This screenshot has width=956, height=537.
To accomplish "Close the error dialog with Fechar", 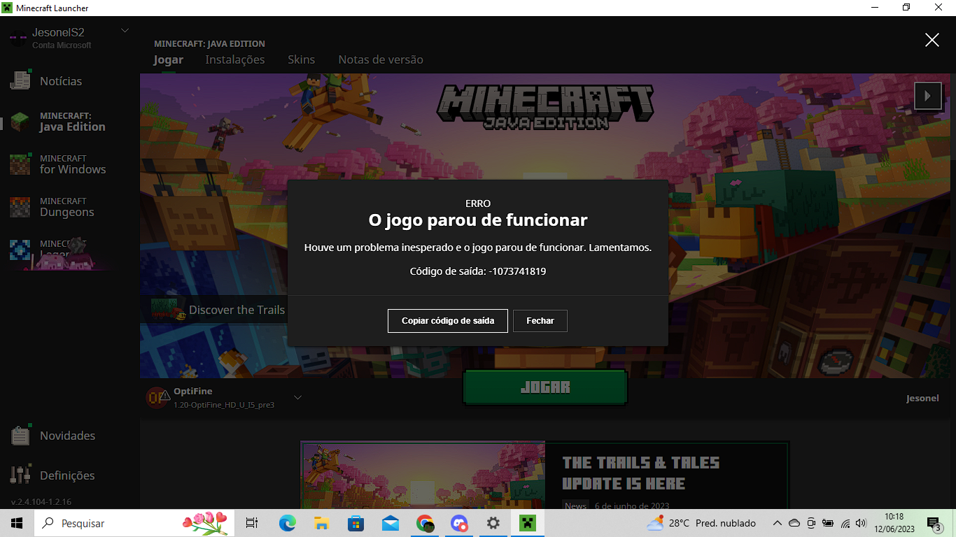I will coord(540,321).
